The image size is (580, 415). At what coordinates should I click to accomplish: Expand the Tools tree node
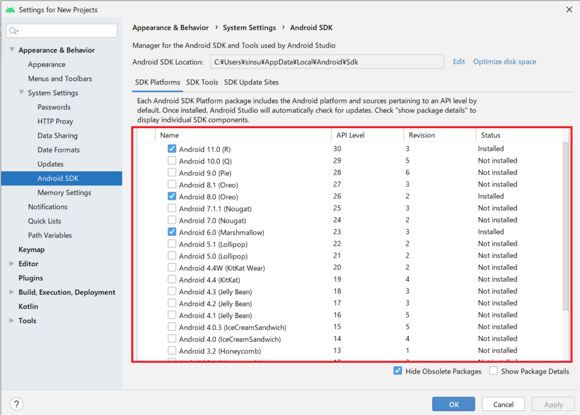(12, 320)
